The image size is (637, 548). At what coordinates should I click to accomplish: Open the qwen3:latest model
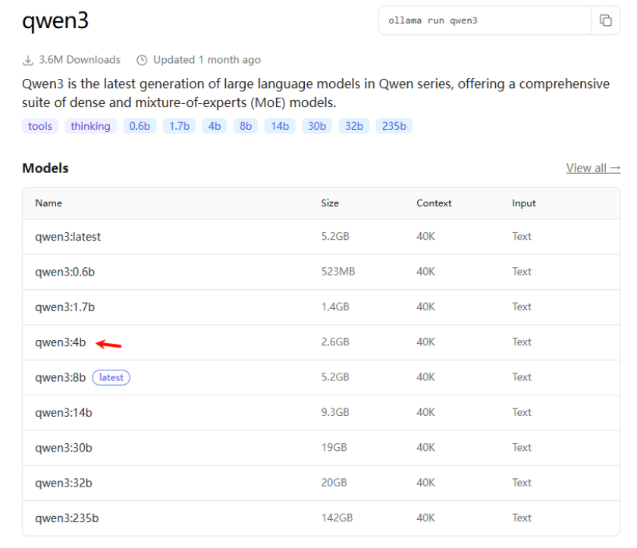pos(67,237)
